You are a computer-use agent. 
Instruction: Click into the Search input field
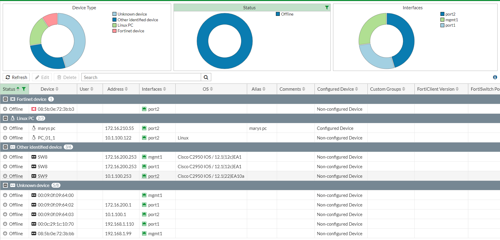tap(141, 77)
